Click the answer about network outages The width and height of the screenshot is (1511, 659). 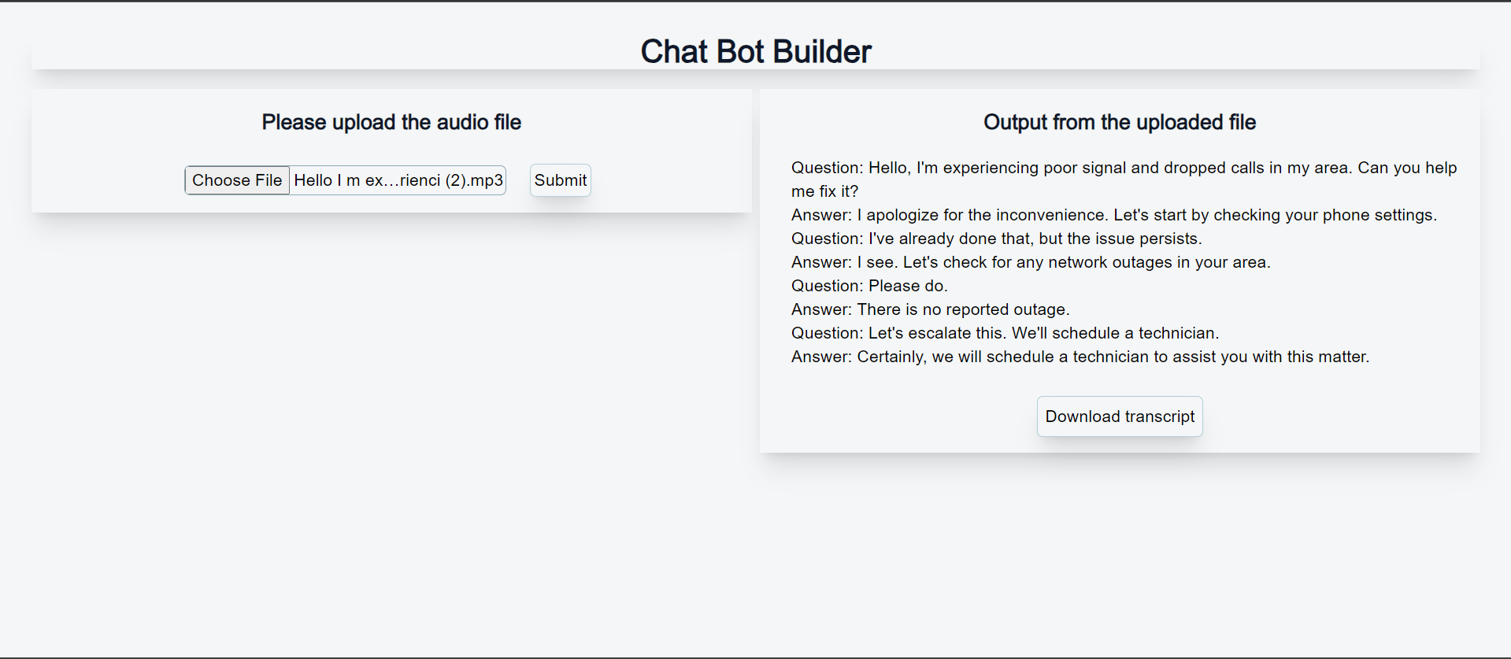click(x=1031, y=262)
